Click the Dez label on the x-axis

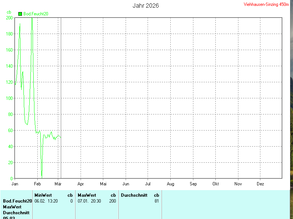[260, 184]
